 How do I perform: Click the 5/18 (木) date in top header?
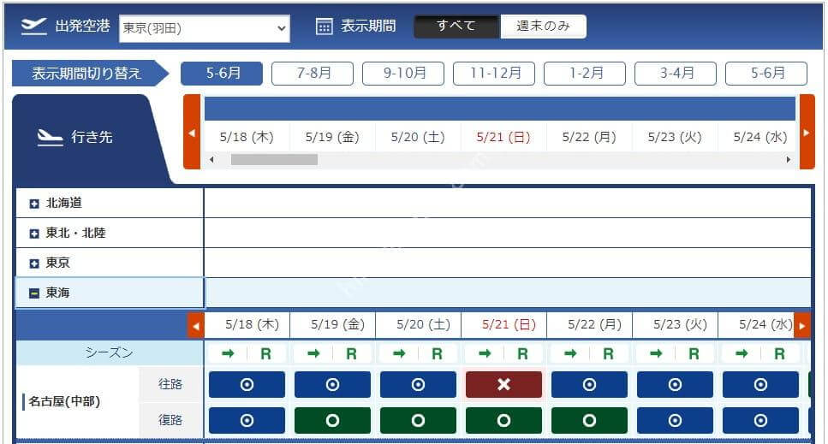click(x=247, y=137)
